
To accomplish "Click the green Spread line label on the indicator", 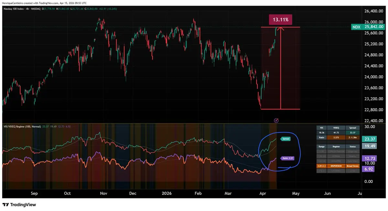I will (286, 139).
